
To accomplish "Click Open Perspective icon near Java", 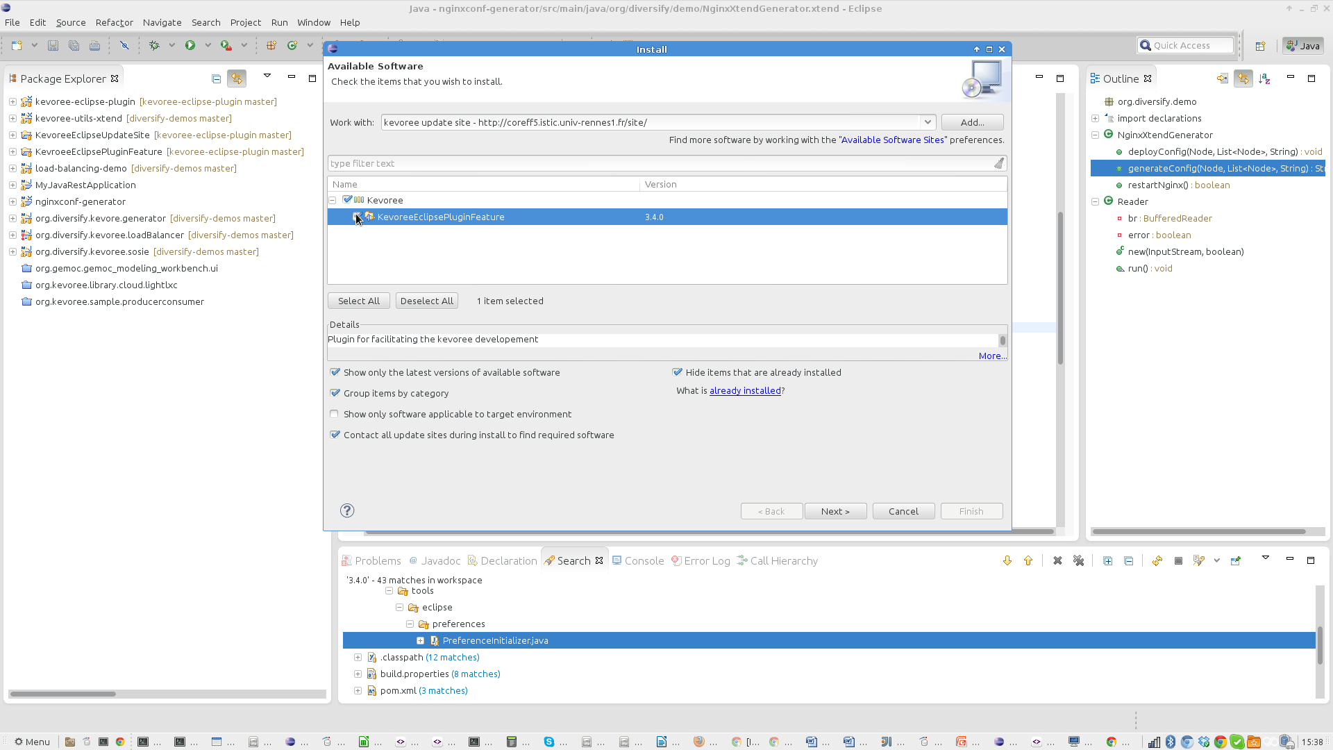I will coord(1260,46).
